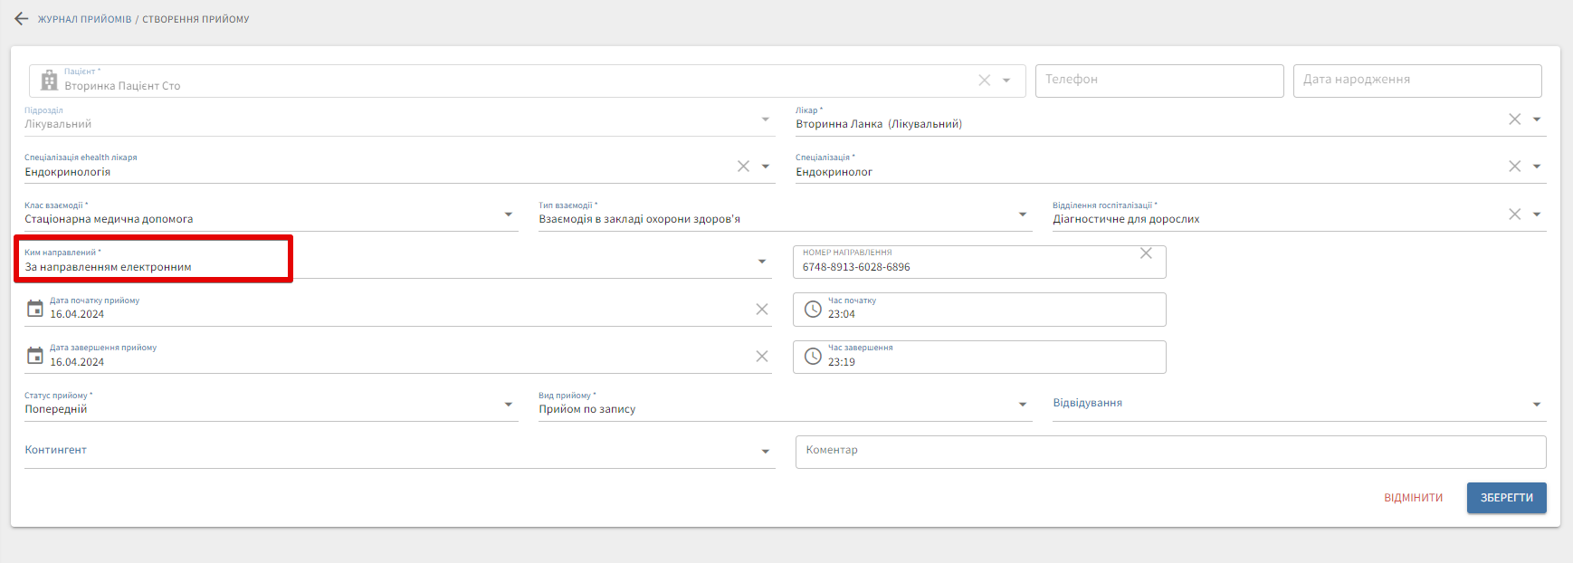Click the clock icon for Час початку
This screenshot has height=563, width=1573.
(813, 309)
